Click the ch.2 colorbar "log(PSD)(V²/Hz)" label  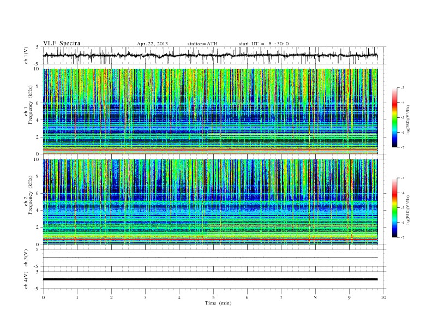[409, 210]
